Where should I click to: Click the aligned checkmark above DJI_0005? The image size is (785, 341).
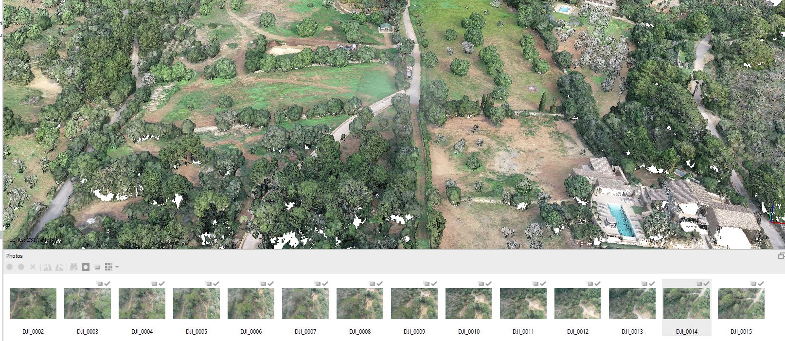coord(216,283)
